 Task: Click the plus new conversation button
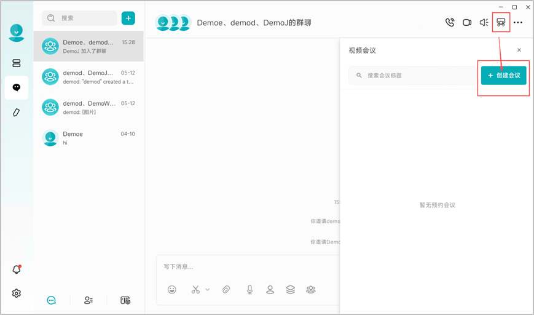[x=128, y=18]
